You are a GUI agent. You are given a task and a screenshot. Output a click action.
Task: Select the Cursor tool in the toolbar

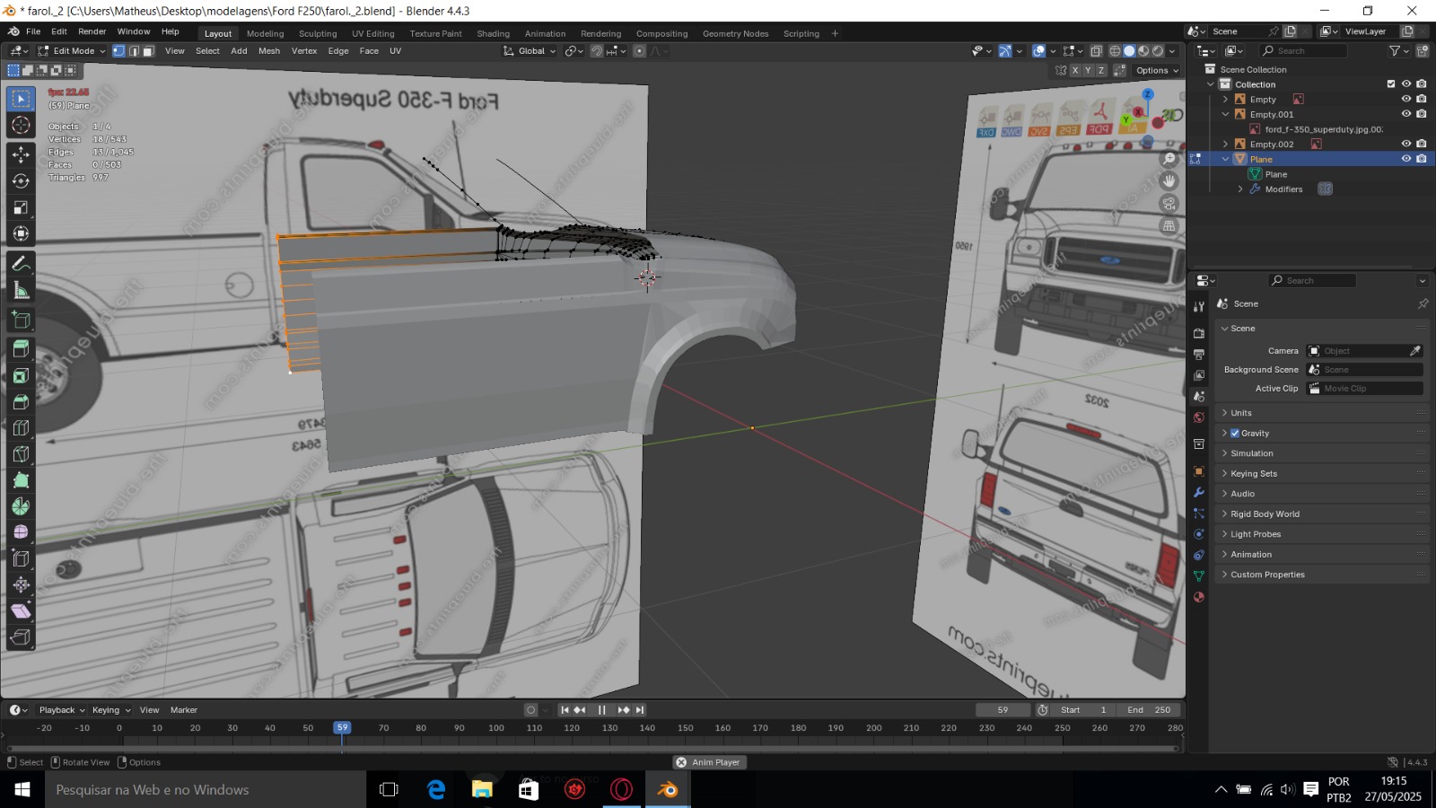click(21, 125)
